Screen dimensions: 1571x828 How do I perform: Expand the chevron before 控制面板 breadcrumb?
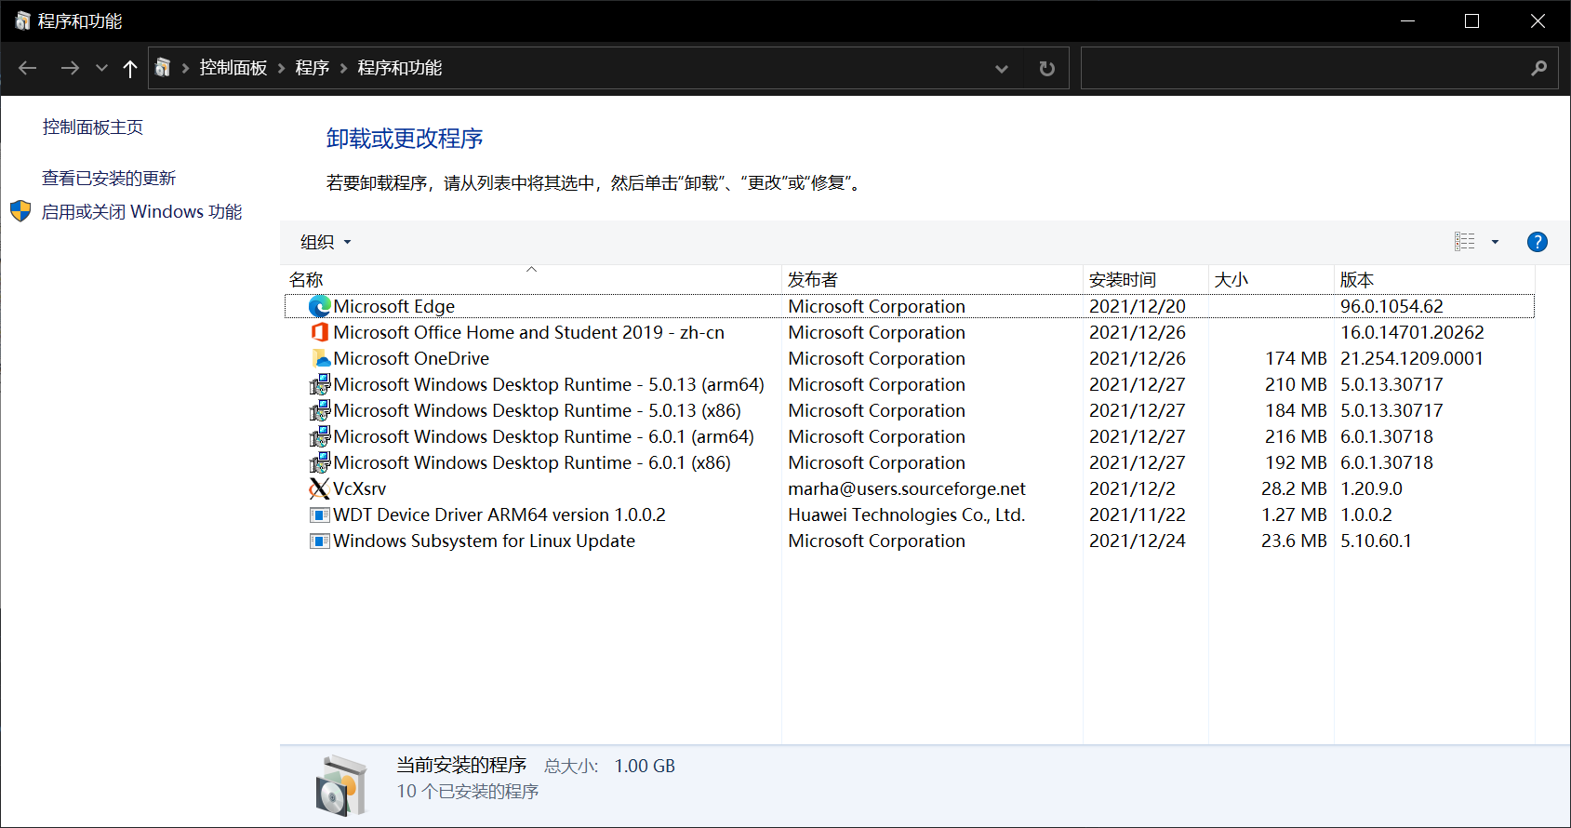185,68
